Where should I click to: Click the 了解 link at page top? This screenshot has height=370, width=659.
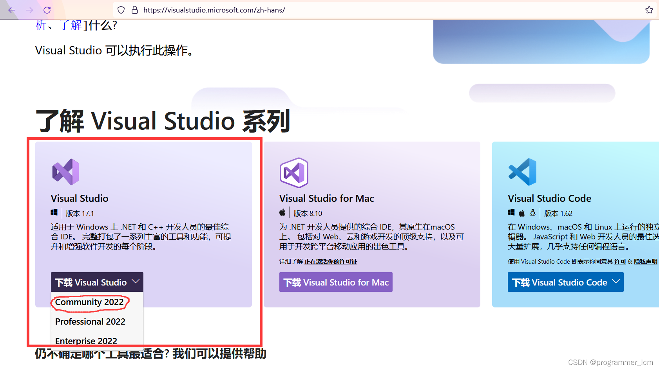click(x=71, y=25)
